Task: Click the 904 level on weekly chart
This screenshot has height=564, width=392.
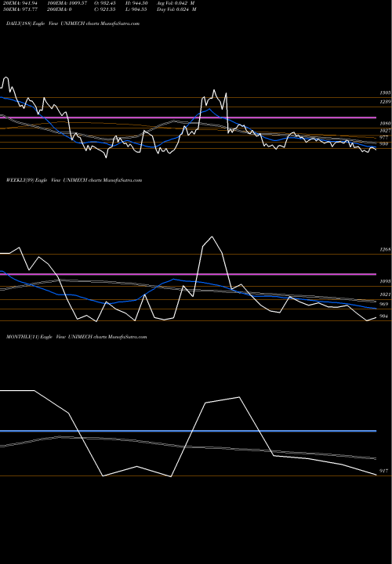Action: coord(384,316)
